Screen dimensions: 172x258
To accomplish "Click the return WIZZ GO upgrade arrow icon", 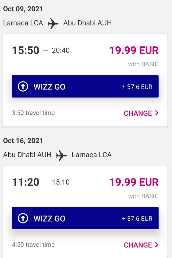I will pyautogui.click(x=23, y=218).
